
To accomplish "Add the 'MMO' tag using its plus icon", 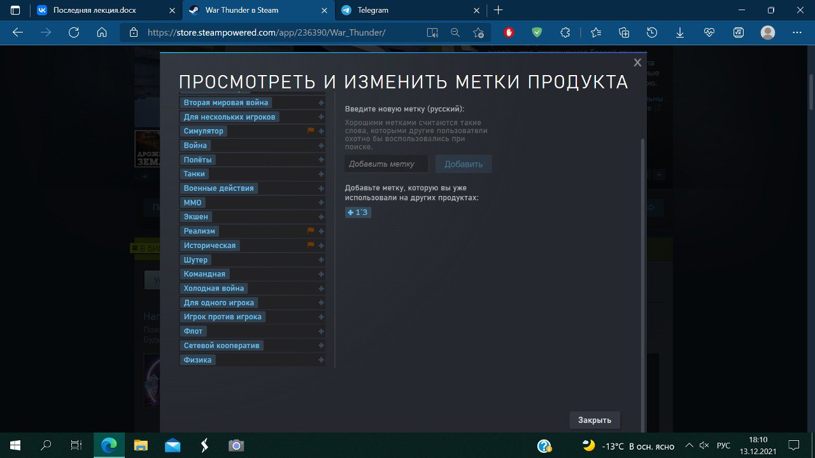I will pyautogui.click(x=322, y=202).
